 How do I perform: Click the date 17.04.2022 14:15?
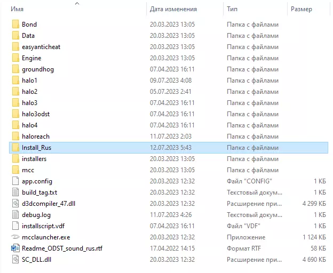click(x=172, y=248)
